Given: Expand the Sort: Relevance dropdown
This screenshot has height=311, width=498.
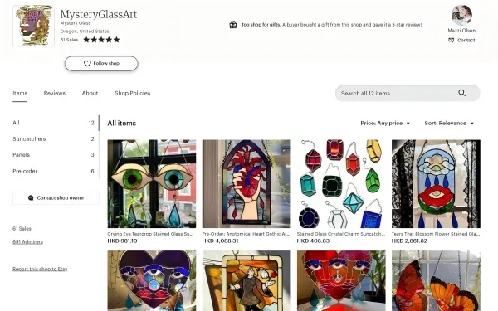Looking at the screenshot, I should click(449, 123).
